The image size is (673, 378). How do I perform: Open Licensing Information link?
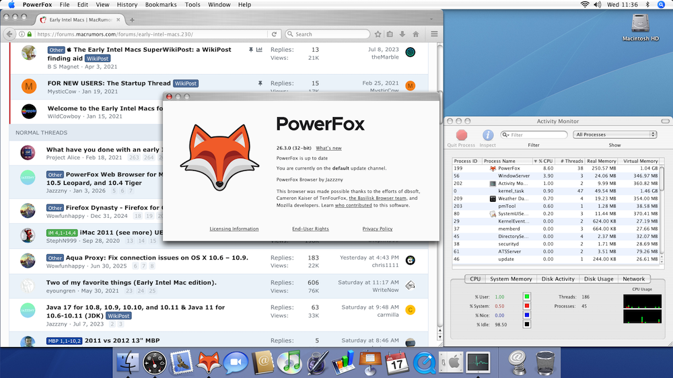(234, 229)
